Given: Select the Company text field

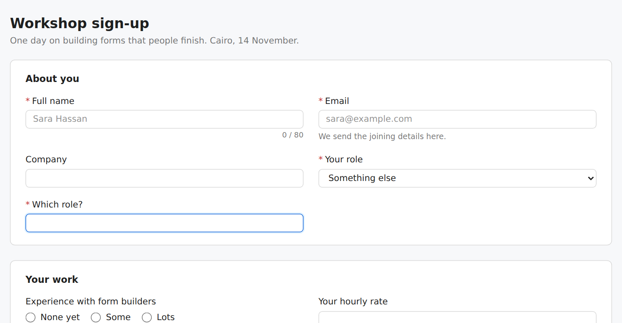Looking at the screenshot, I should (x=165, y=178).
